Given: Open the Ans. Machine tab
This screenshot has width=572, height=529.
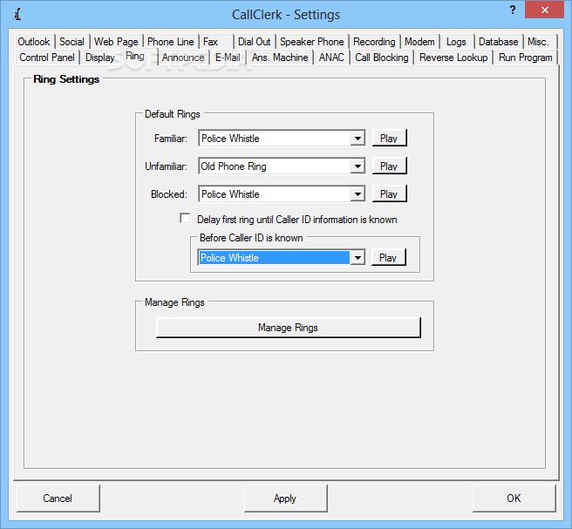Looking at the screenshot, I should tap(280, 58).
